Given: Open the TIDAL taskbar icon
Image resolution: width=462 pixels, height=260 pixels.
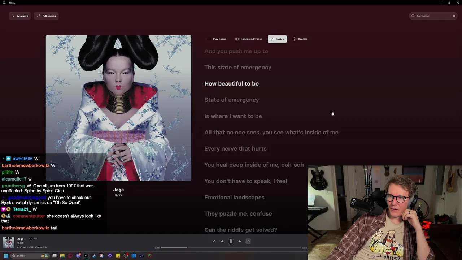Looking at the screenshot, I should [x=86, y=256].
